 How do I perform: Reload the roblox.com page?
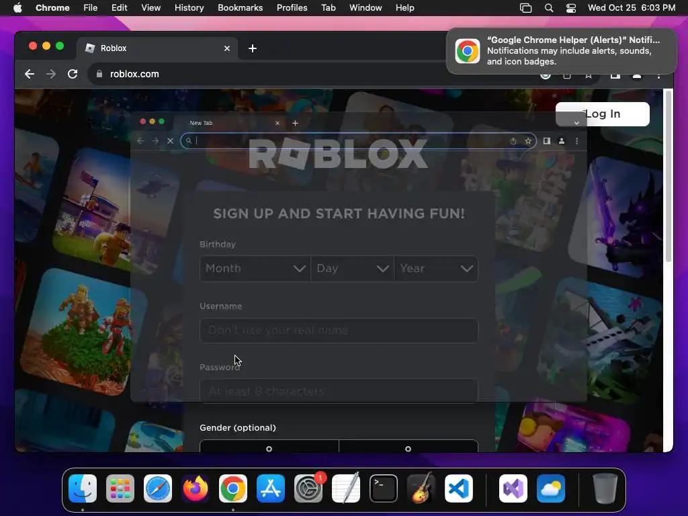pos(73,74)
